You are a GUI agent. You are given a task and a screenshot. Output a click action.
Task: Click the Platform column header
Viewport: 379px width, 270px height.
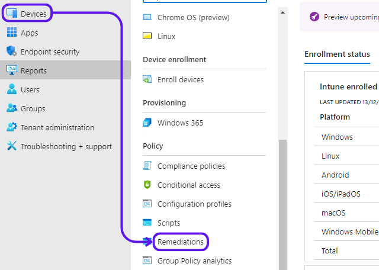pos(335,117)
